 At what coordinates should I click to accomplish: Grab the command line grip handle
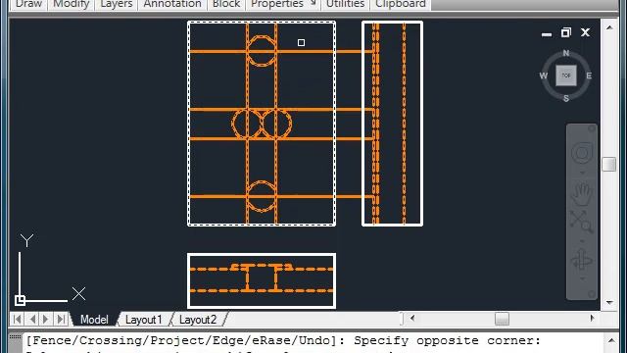[16, 338]
